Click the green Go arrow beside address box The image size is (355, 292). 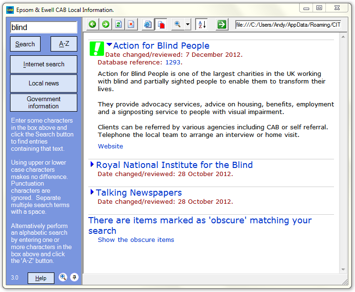coord(221,24)
